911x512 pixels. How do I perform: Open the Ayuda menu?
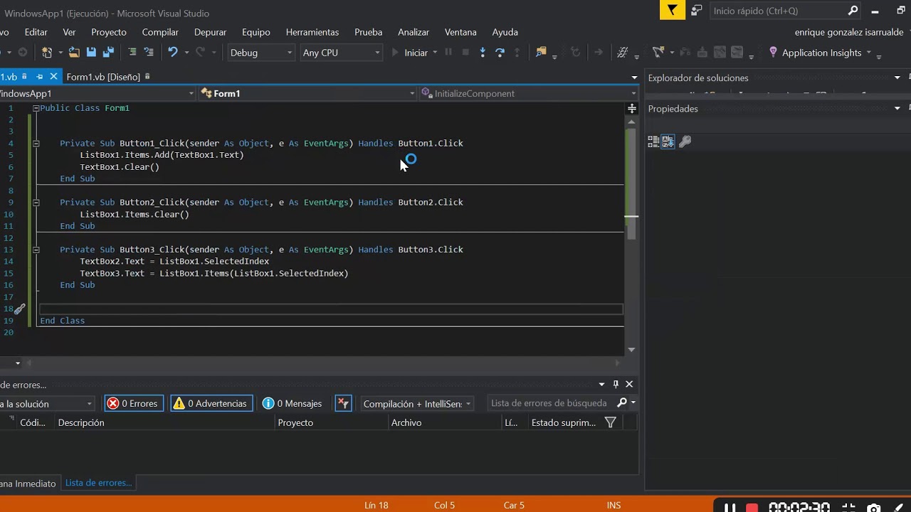pyautogui.click(x=505, y=32)
